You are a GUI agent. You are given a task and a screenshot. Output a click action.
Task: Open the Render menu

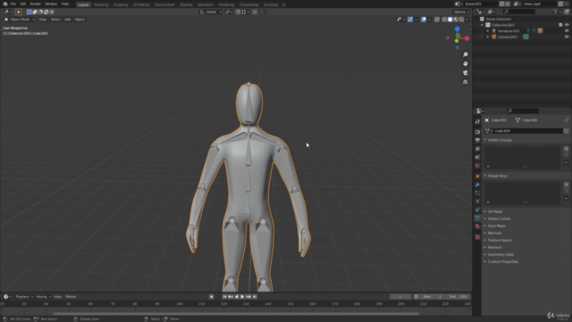pos(36,4)
